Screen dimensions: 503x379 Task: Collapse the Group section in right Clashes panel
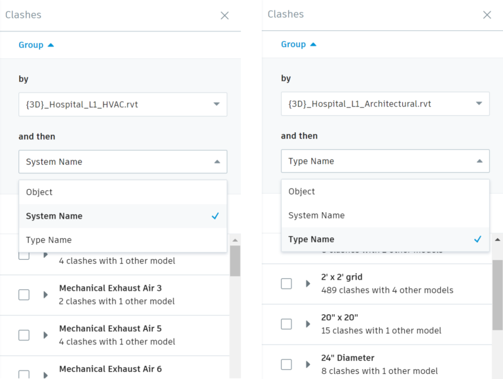(299, 45)
